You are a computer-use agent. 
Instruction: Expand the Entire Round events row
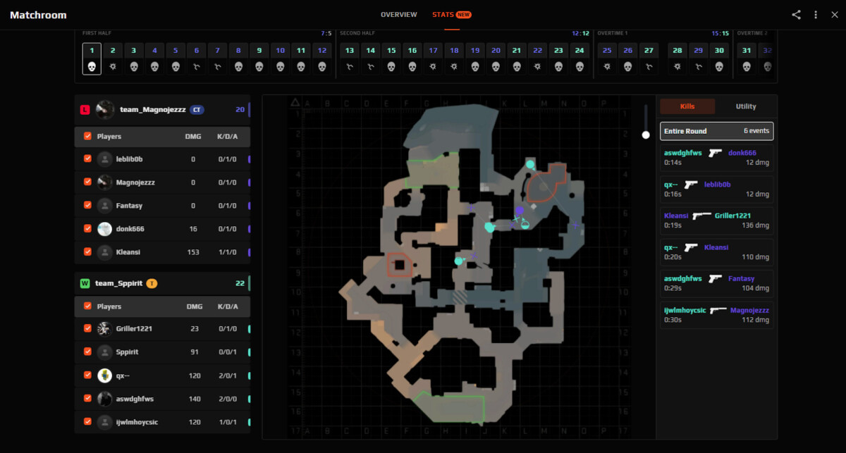(716, 131)
